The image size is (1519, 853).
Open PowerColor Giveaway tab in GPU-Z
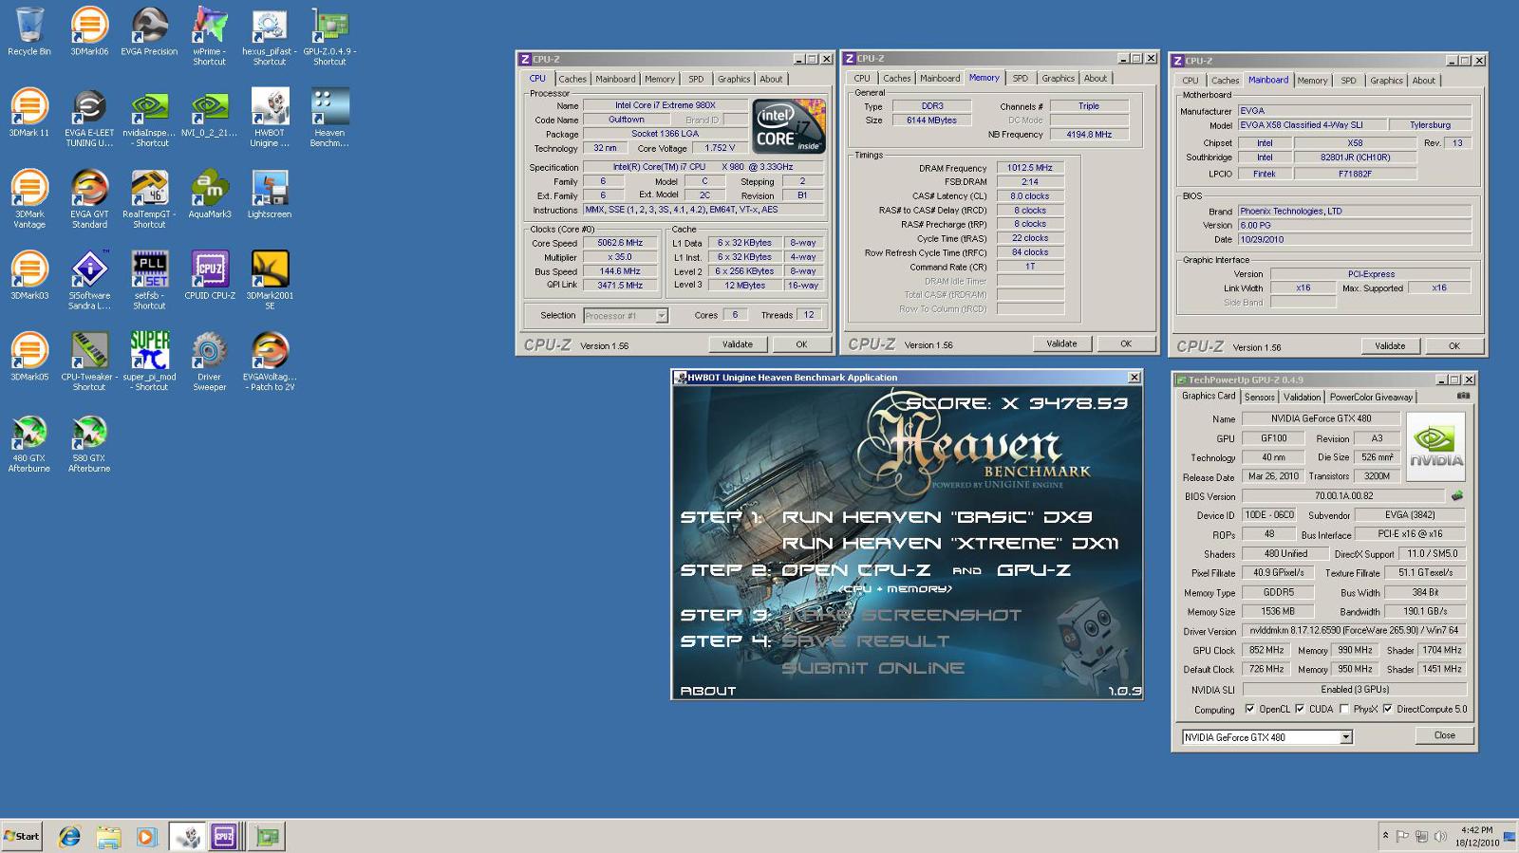(1371, 397)
